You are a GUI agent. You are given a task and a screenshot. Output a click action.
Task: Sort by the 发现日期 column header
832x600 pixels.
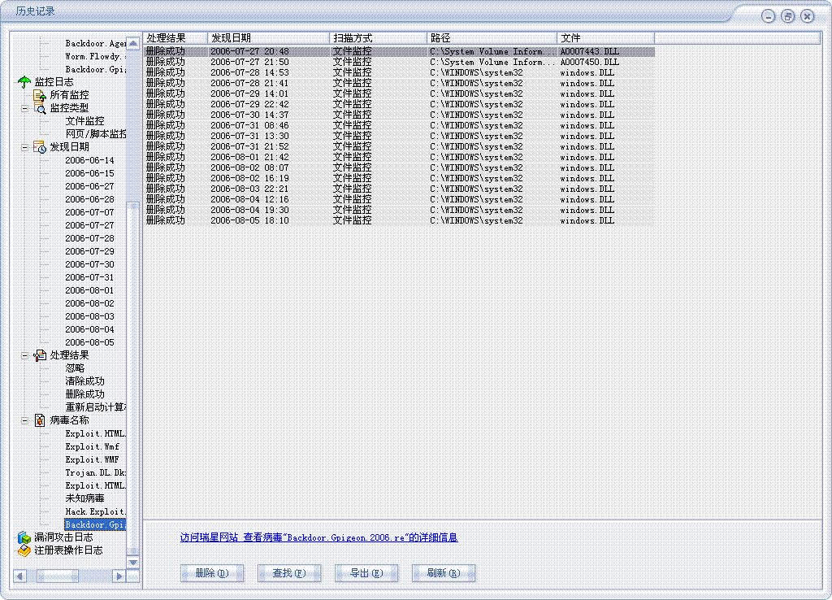click(x=268, y=38)
